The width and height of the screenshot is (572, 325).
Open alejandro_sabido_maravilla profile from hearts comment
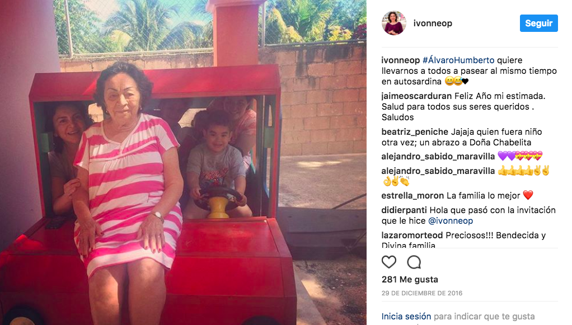[438, 157]
